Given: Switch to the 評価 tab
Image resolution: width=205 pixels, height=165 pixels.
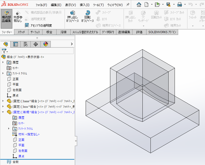Looking at the screenshot, I should click(x=139, y=32).
